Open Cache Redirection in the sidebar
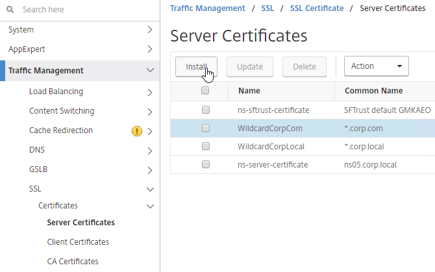The image size is (435, 272). coord(61,130)
